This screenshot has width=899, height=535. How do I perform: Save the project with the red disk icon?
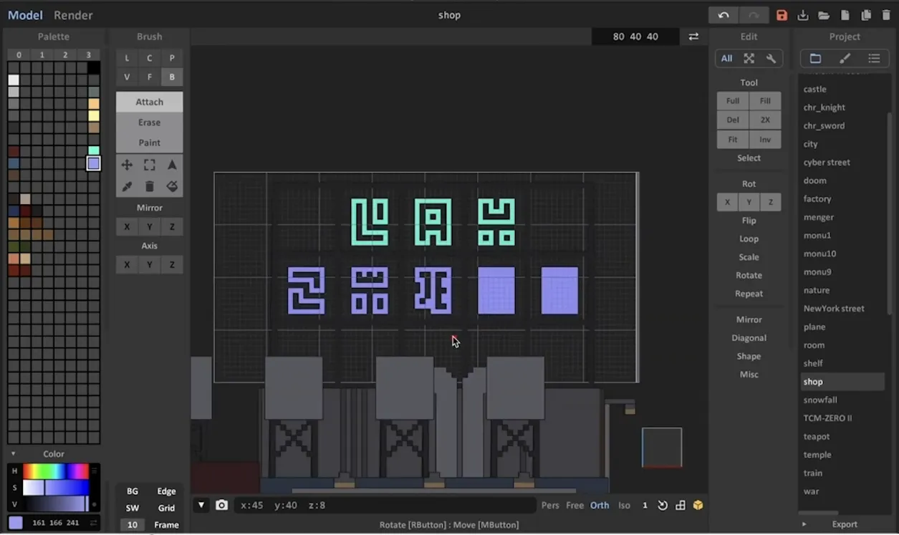(782, 15)
